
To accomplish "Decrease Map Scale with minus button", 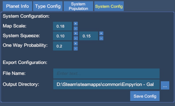I will [x=76, y=28].
